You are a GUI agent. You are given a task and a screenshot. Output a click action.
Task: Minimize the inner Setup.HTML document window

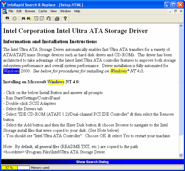[170, 11]
